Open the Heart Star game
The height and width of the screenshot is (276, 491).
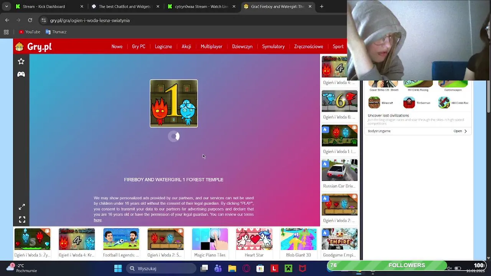(x=254, y=243)
